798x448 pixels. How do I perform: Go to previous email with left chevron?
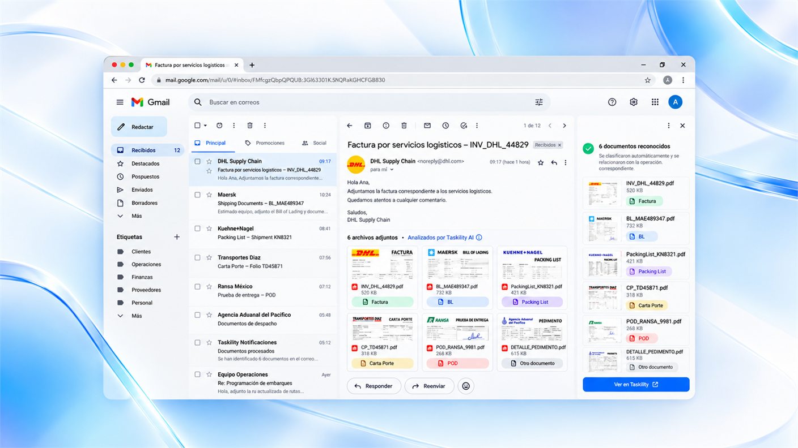tap(550, 126)
